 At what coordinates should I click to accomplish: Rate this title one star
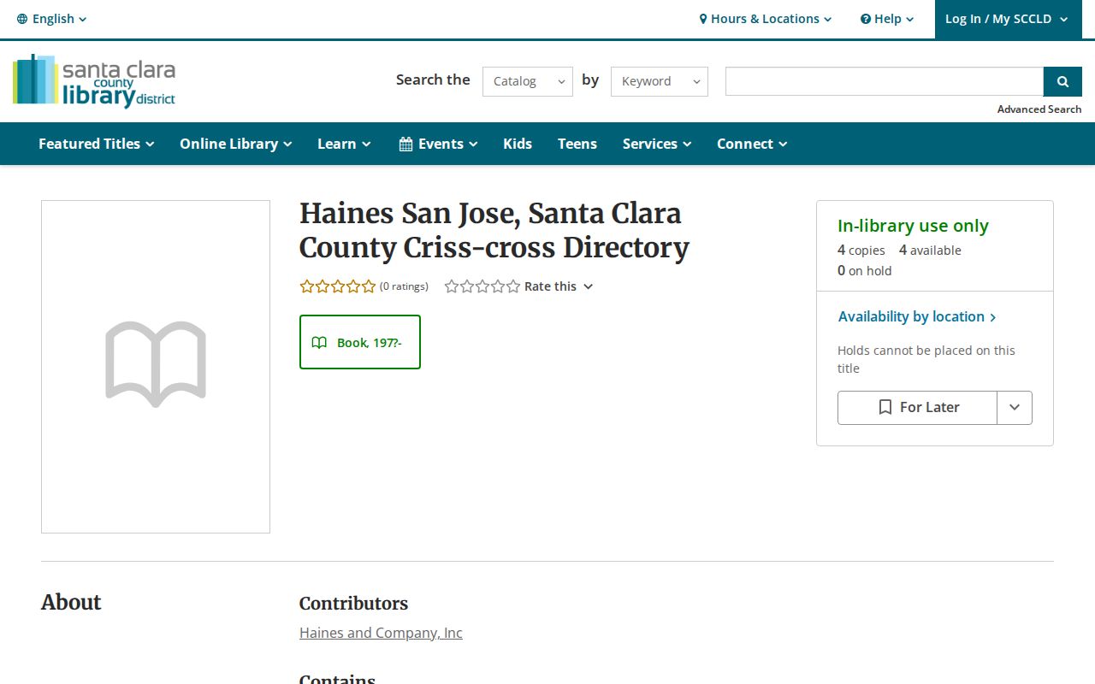click(x=452, y=286)
